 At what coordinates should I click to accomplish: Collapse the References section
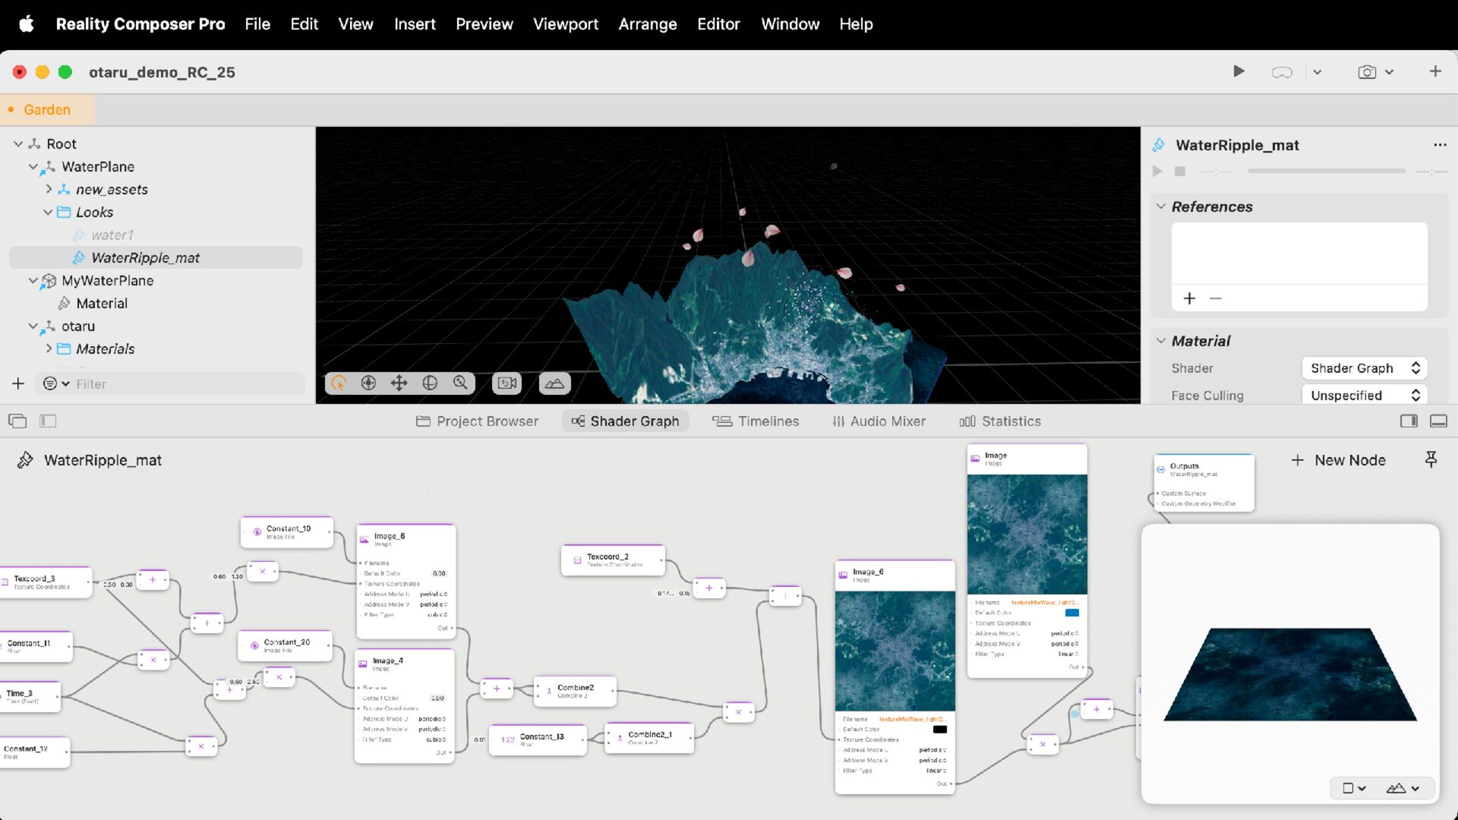point(1160,207)
